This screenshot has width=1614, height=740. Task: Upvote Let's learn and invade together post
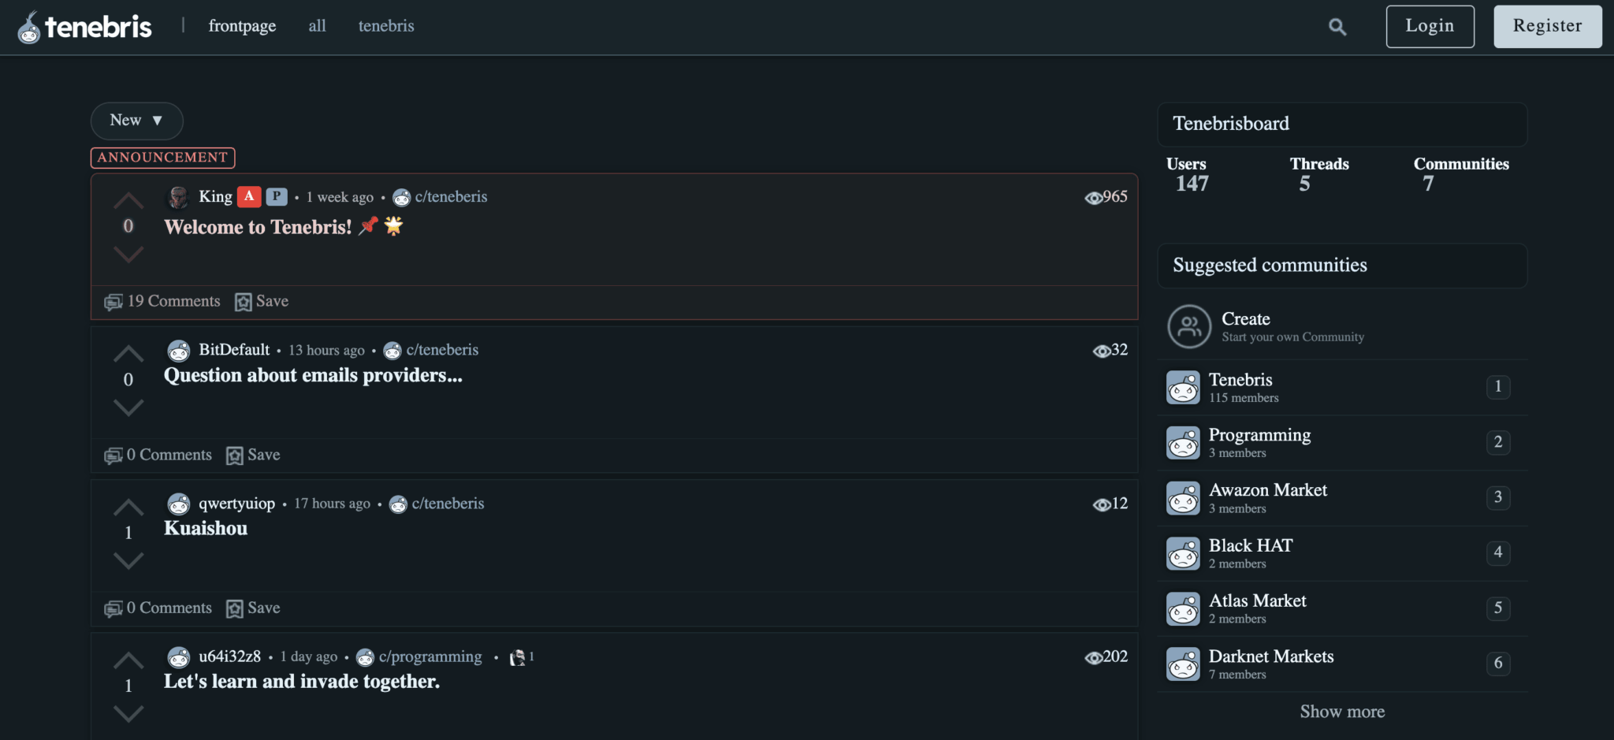(128, 660)
